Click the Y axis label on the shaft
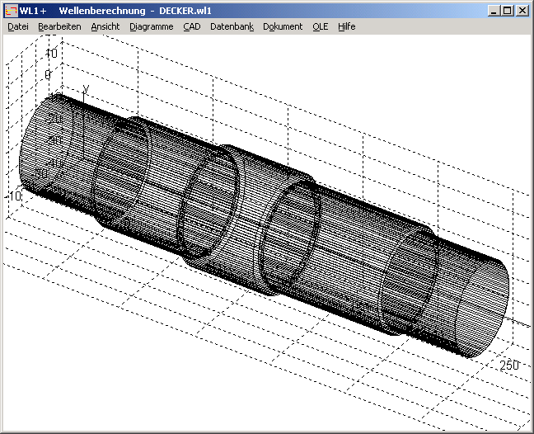 [x=87, y=88]
